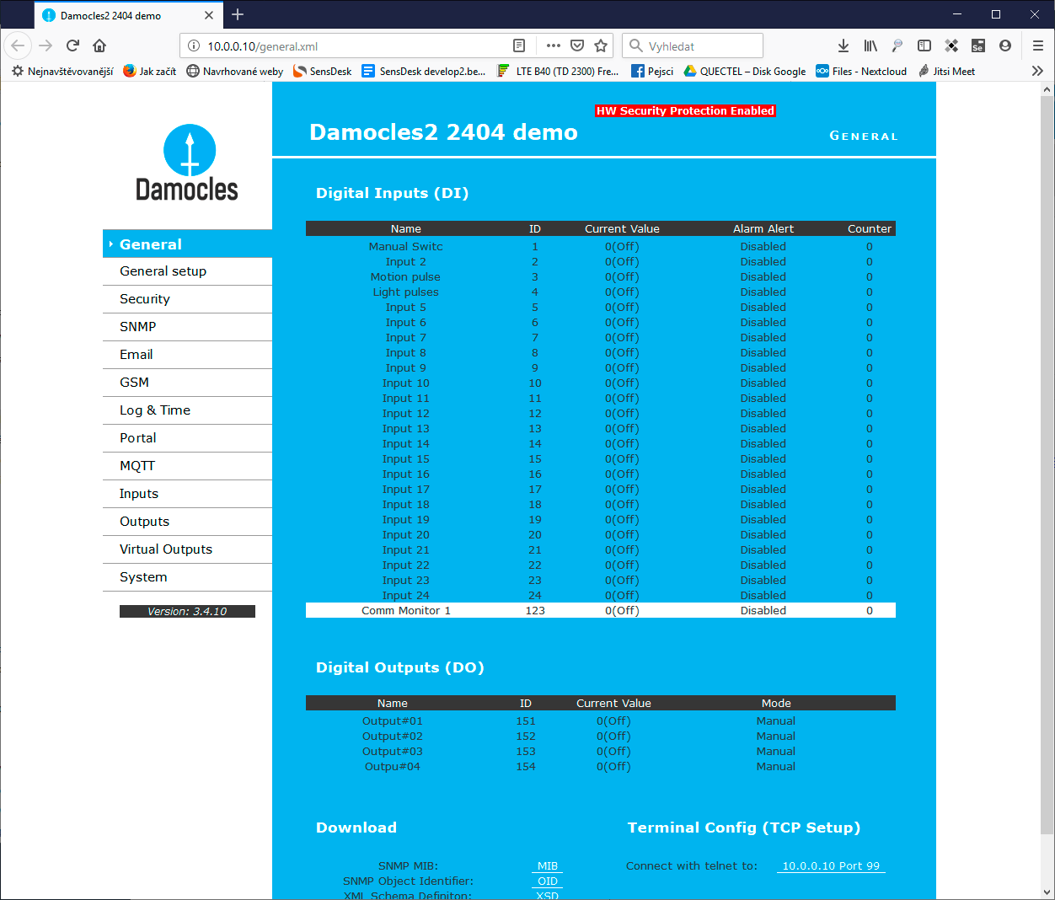Open the browser home page

tap(99, 46)
